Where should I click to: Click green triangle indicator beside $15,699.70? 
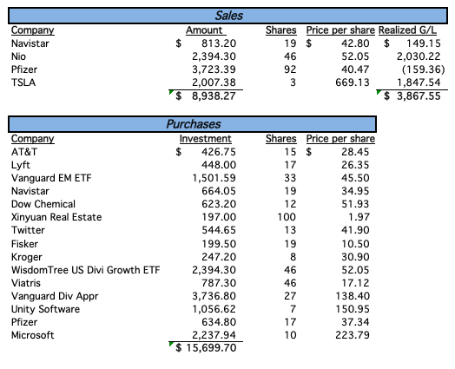(171, 344)
